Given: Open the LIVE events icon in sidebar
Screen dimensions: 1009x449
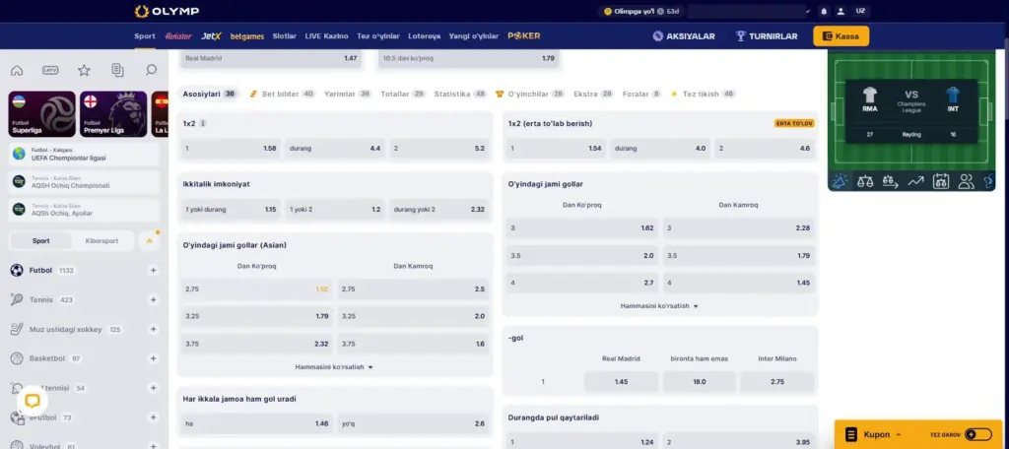Looking at the screenshot, I should (x=50, y=70).
